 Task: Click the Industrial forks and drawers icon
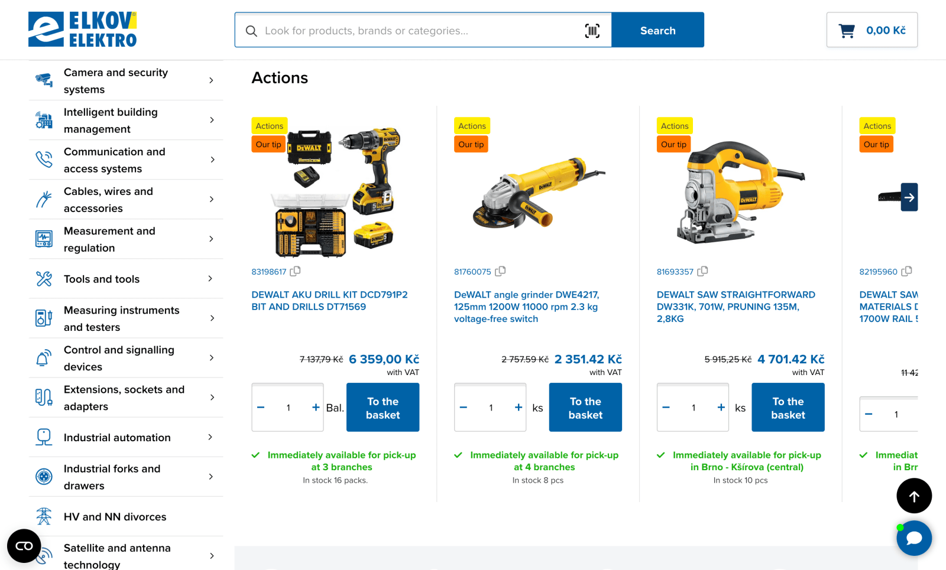coord(44,477)
